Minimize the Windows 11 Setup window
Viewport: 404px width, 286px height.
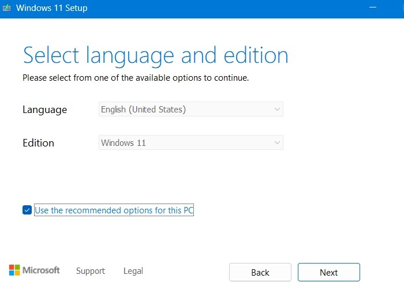click(373, 7)
